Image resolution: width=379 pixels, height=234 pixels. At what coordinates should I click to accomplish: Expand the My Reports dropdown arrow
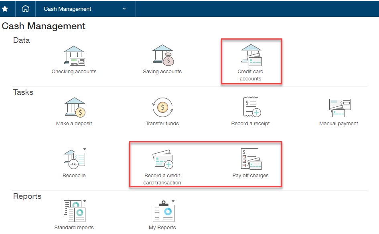point(173,201)
